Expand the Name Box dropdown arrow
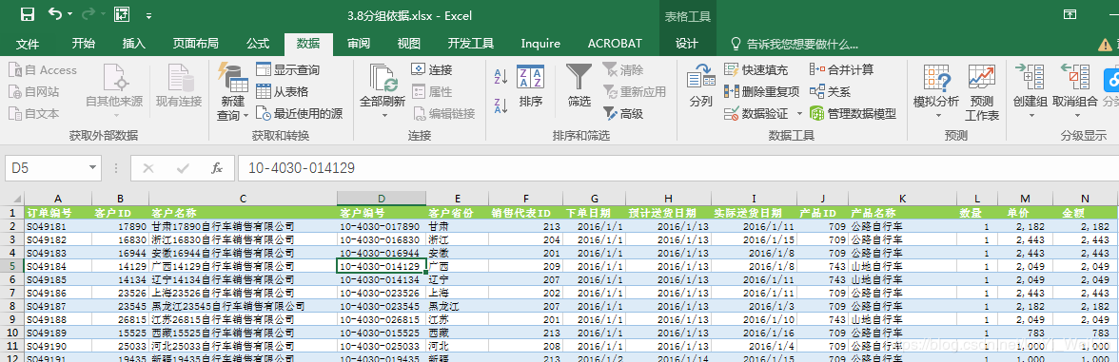The image size is (1119, 362). (93, 168)
